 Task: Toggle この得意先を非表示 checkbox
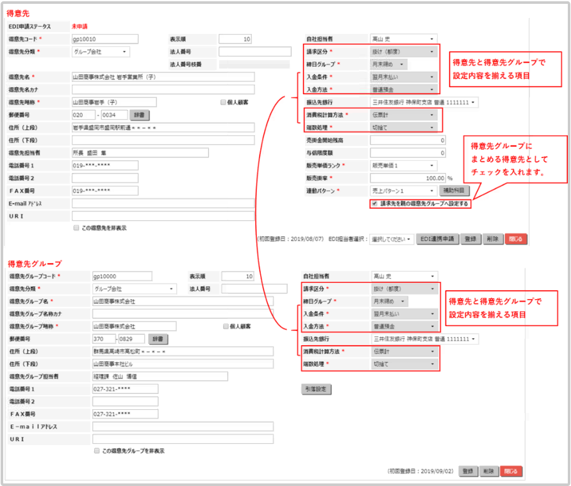pyautogui.click(x=77, y=227)
